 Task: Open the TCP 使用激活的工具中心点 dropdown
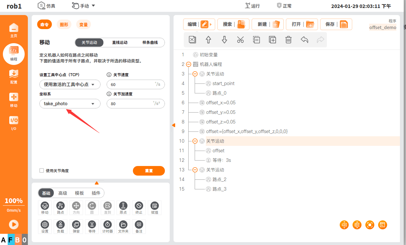click(70, 84)
